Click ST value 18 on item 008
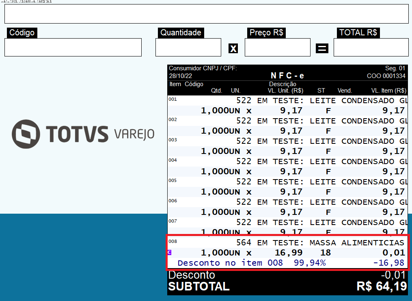412x301 pixels. tap(326, 253)
